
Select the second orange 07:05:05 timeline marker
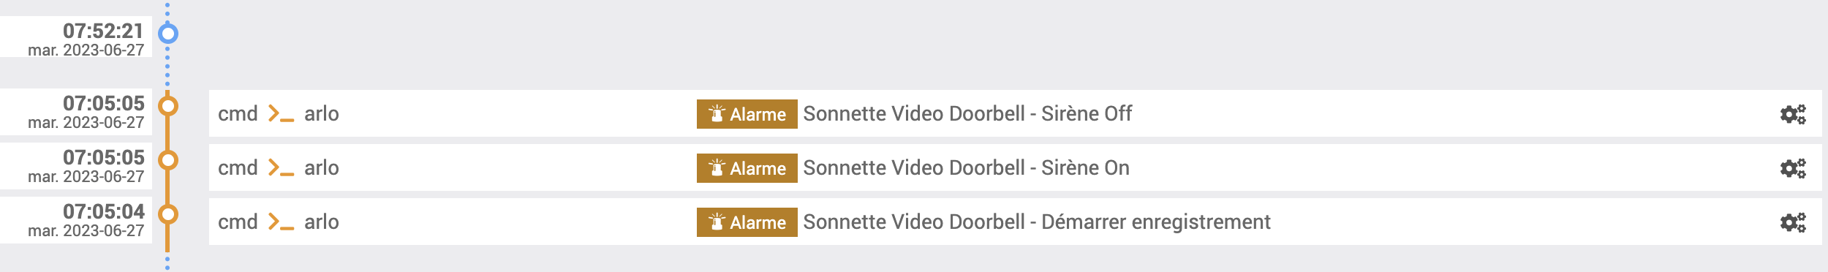point(168,160)
